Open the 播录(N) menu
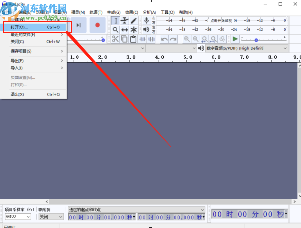This screenshot has width=301, height=228. tap(78, 12)
